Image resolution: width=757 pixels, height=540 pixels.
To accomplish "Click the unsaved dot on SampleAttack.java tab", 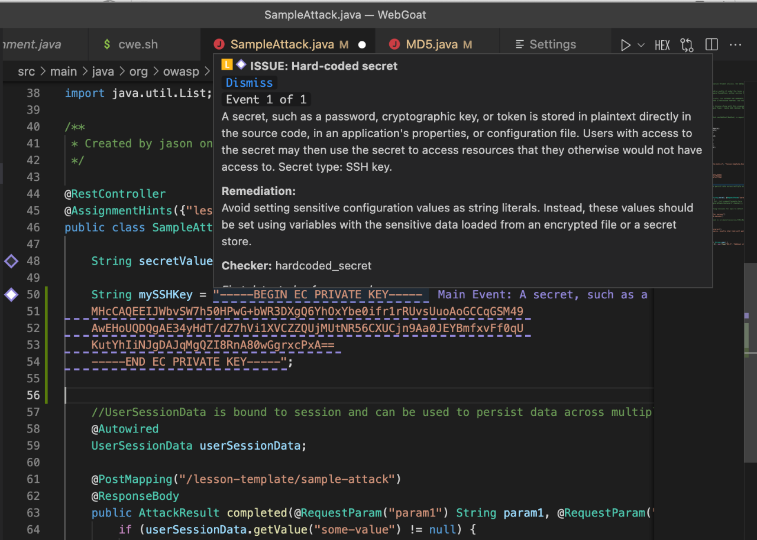I will pos(362,45).
